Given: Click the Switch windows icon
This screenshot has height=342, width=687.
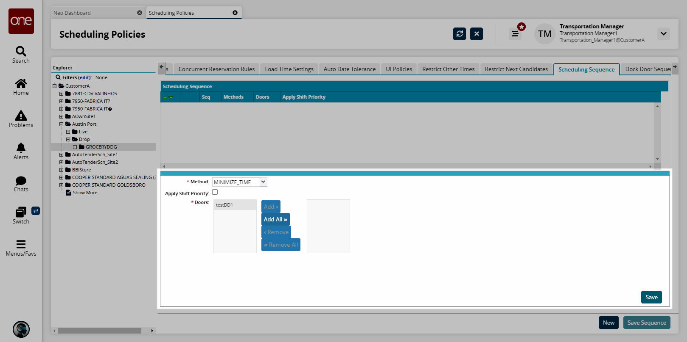Looking at the screenshot, I should pyautogui.click(x=21, y=212).
